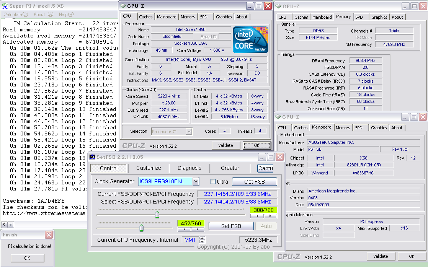Switch to Mainboard tab in center CPU-Z
428x267 pixels.
[x=167, y=16]
